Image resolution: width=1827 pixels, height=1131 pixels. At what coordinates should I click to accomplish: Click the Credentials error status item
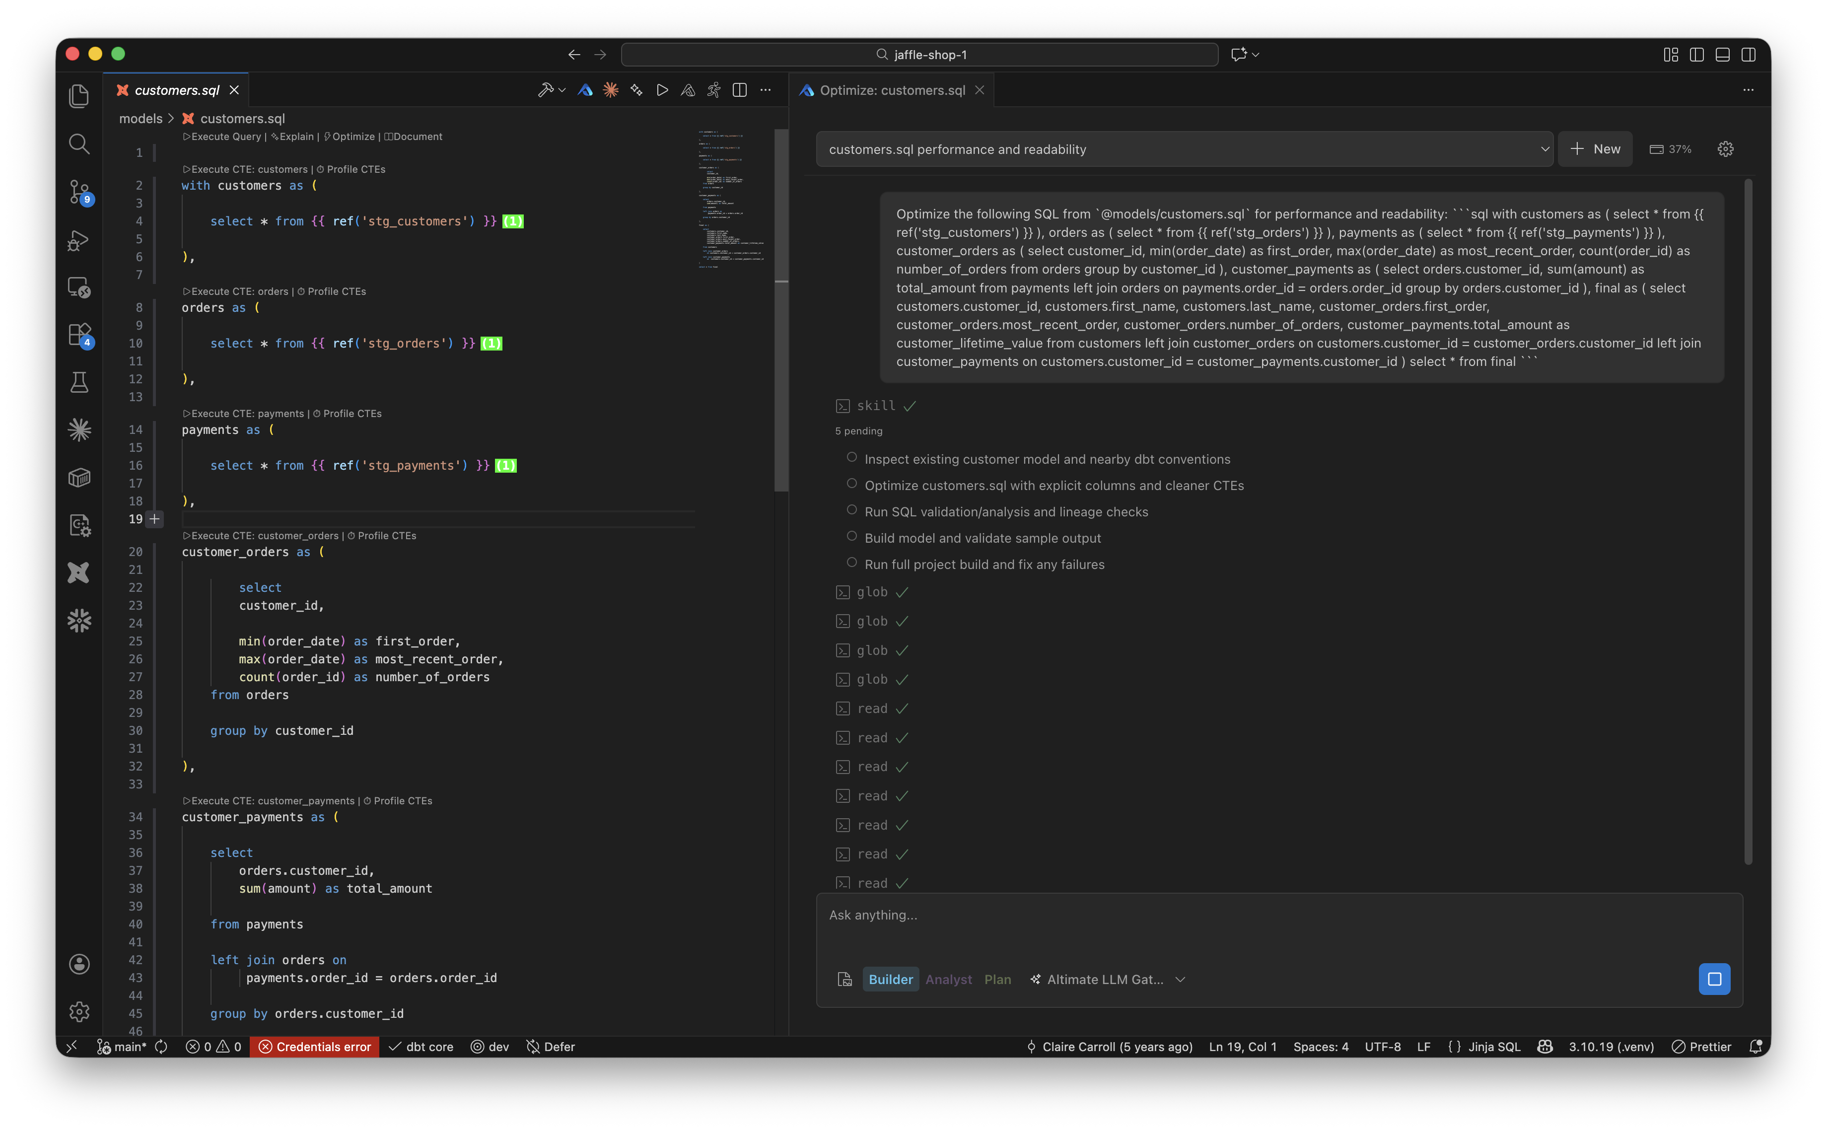(315, 1047)
